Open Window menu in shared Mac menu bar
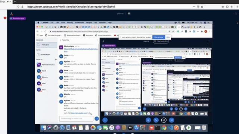The width and height of the screenshot is (239, 134). pyautogui.click(x=102, y=22)
